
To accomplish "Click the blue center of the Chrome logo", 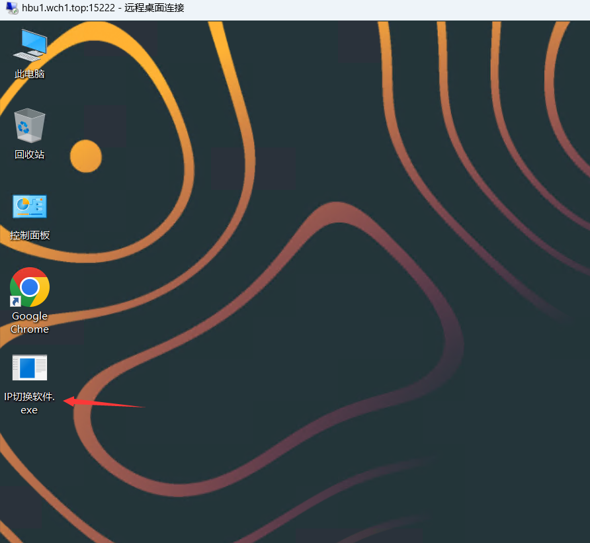I will click(x=30, y=287).
